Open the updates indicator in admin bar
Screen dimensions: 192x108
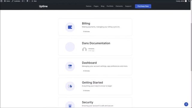[23, 1]
